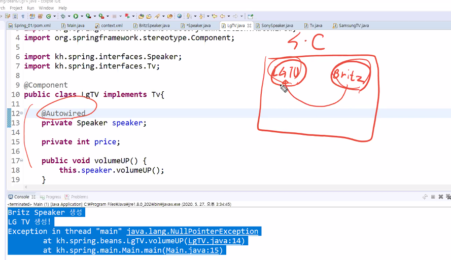
Task: Click the 'Britz Speaker 생성' console line
Action: pos(45,212)
